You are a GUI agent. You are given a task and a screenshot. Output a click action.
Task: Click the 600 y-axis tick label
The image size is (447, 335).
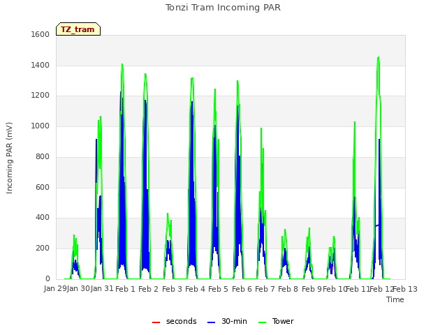tap(43, 187)
